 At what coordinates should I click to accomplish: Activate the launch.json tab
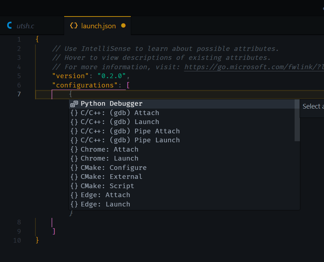click(98, 26)
